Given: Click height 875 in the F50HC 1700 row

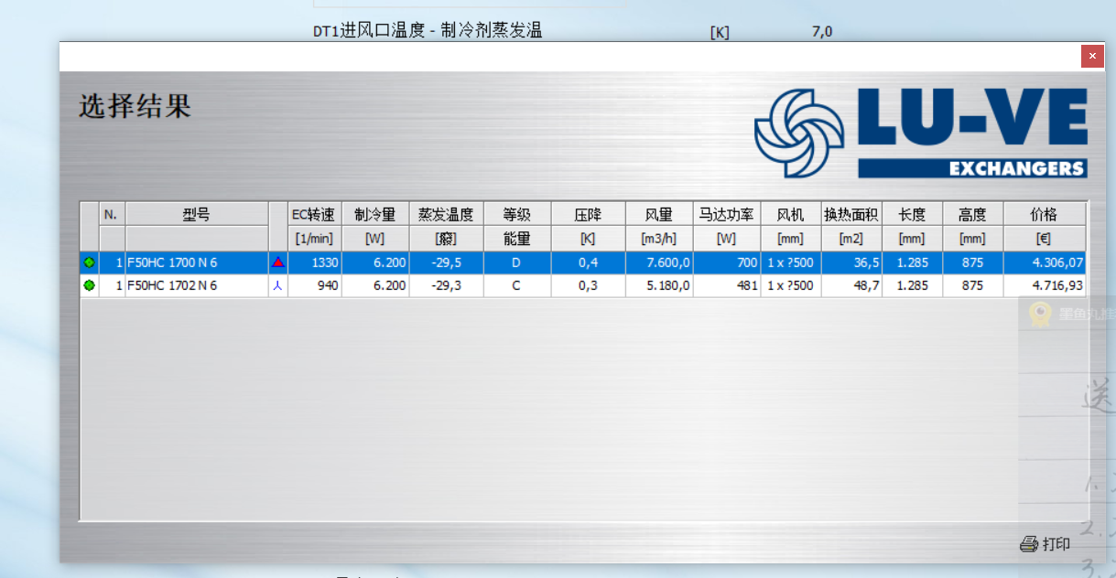Looking at the screenshot, I should coord(972,262).
